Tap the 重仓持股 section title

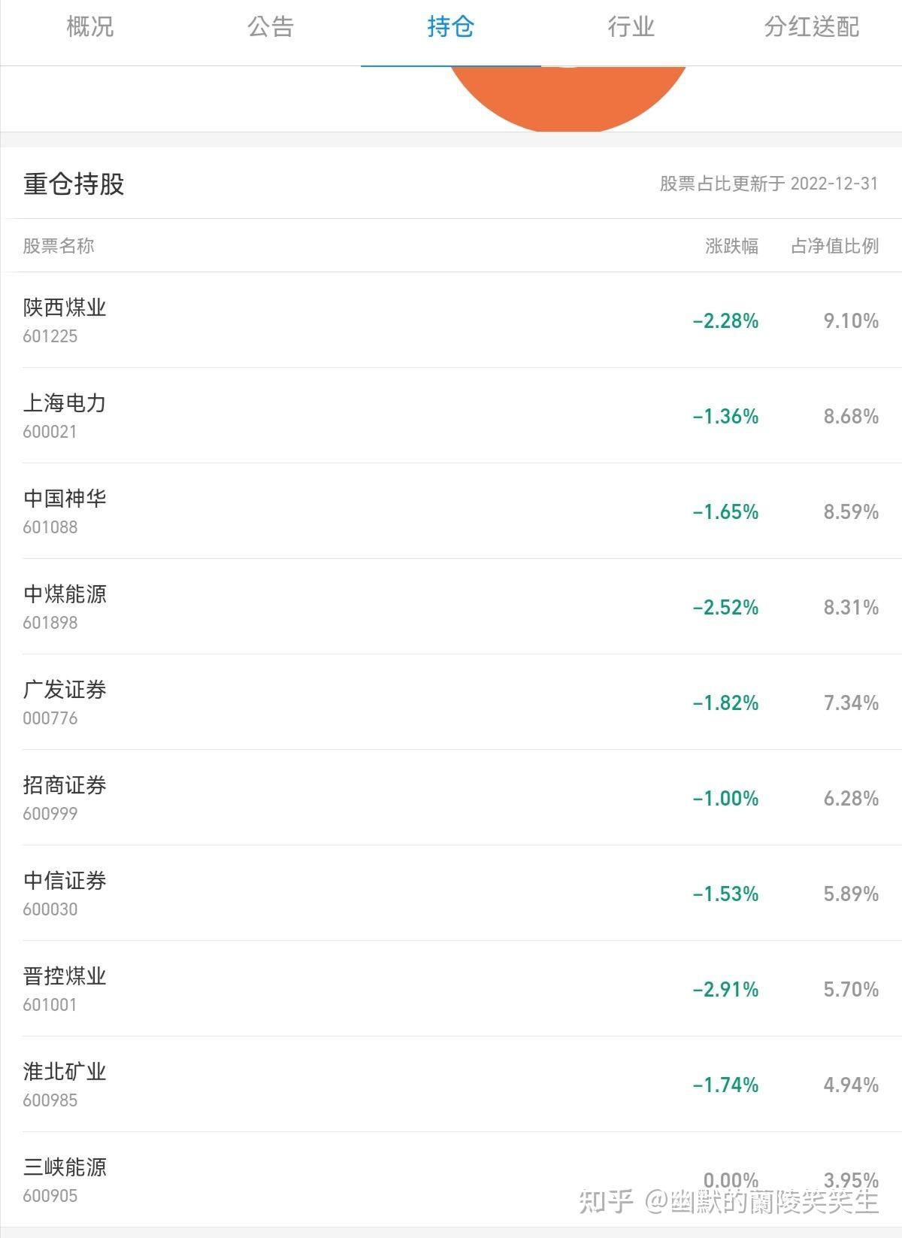(x=74, y=184)
